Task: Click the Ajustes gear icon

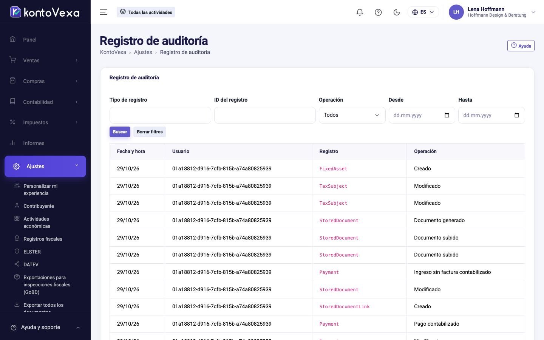Action: [x=16, y=166]
